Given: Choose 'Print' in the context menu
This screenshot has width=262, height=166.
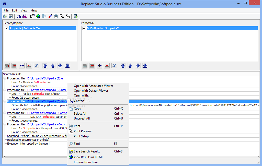Looking at the screenshot, I should (x=98, y=126).
